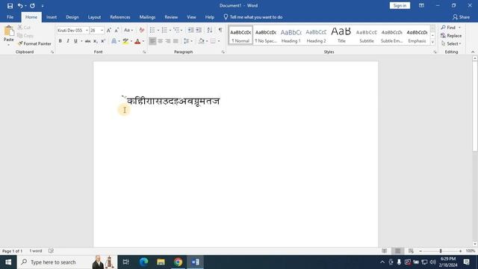This screenshot has width=478, height=269.
Task: Apply the red font color
Action: pos(137,41)
